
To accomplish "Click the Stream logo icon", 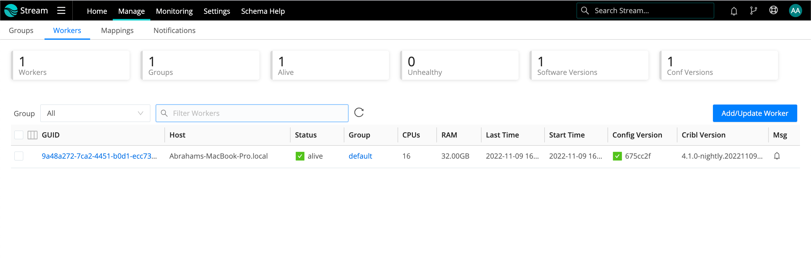I will point(11,11).
